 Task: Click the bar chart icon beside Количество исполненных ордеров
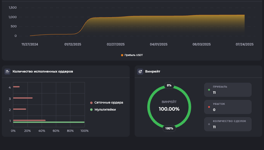click(x=7, y=72)
